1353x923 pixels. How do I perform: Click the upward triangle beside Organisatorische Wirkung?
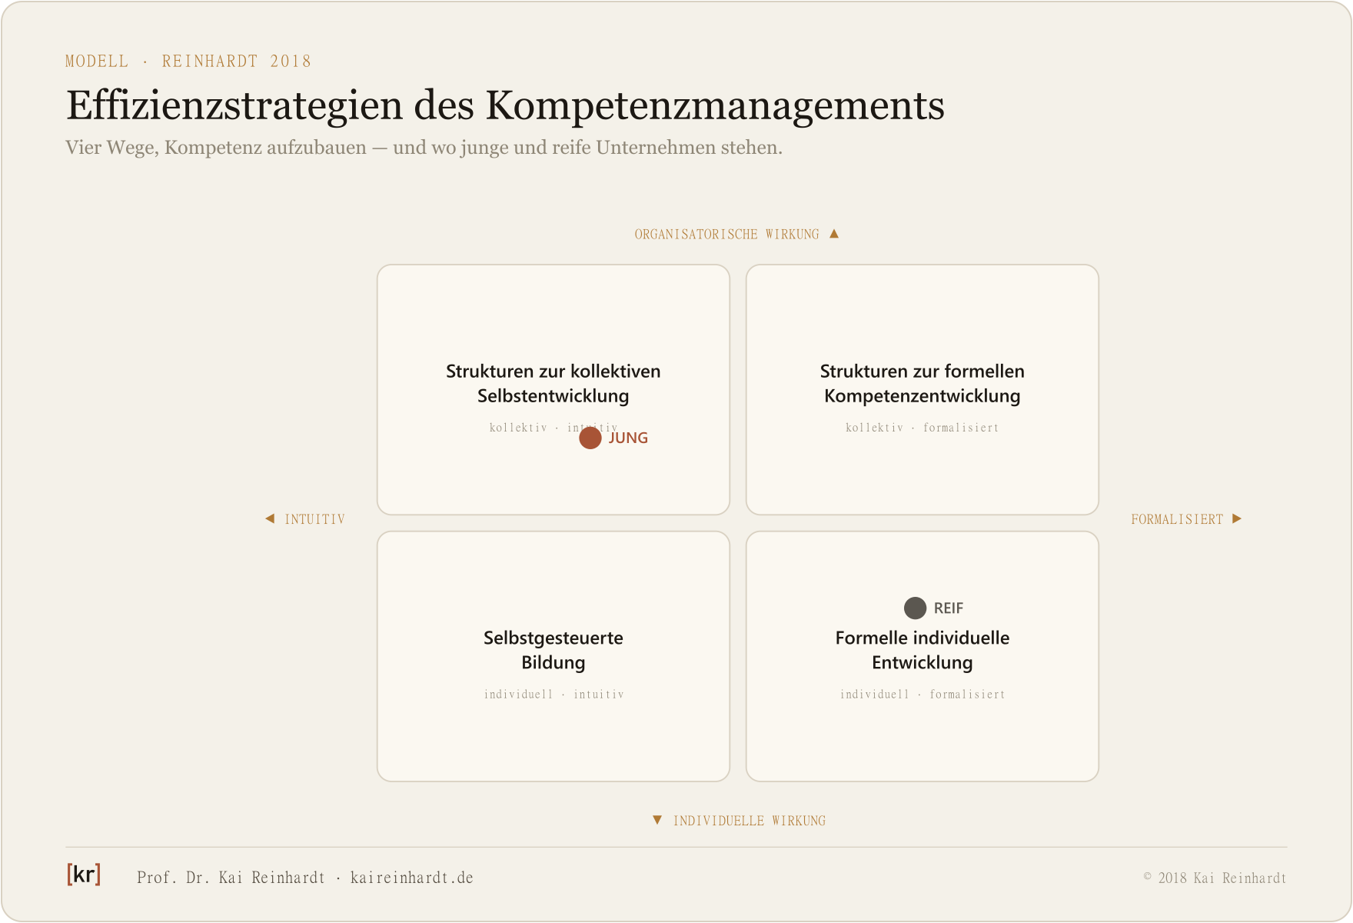pos(834,234)
